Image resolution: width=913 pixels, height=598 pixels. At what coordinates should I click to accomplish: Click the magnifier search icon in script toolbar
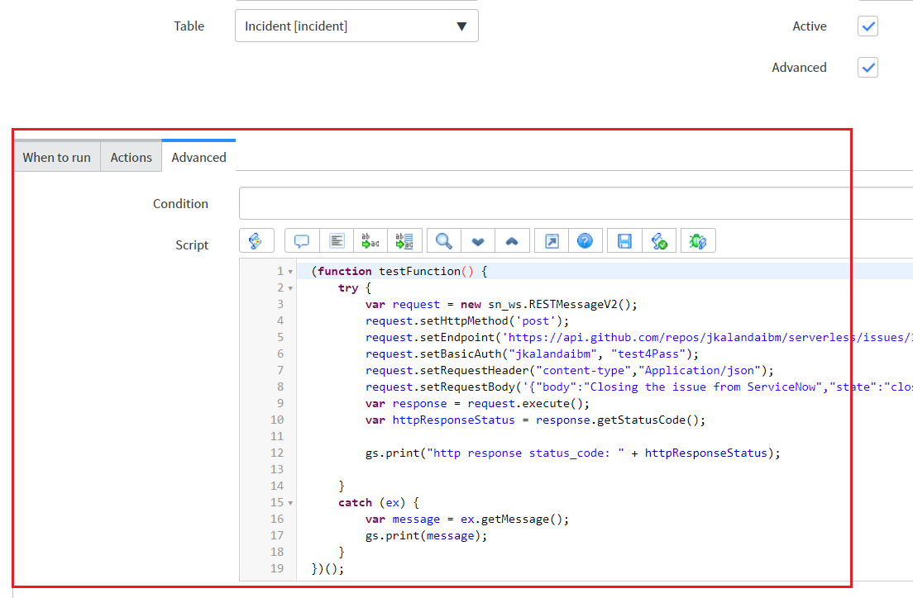pyautogui.click(x=444, y=241)
